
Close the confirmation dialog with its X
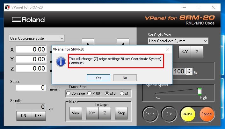point(167,49)
